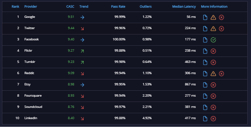This screenshot has height=127, width=251.
Task: Click the red error circle for Google
Action: click(221, 17)
